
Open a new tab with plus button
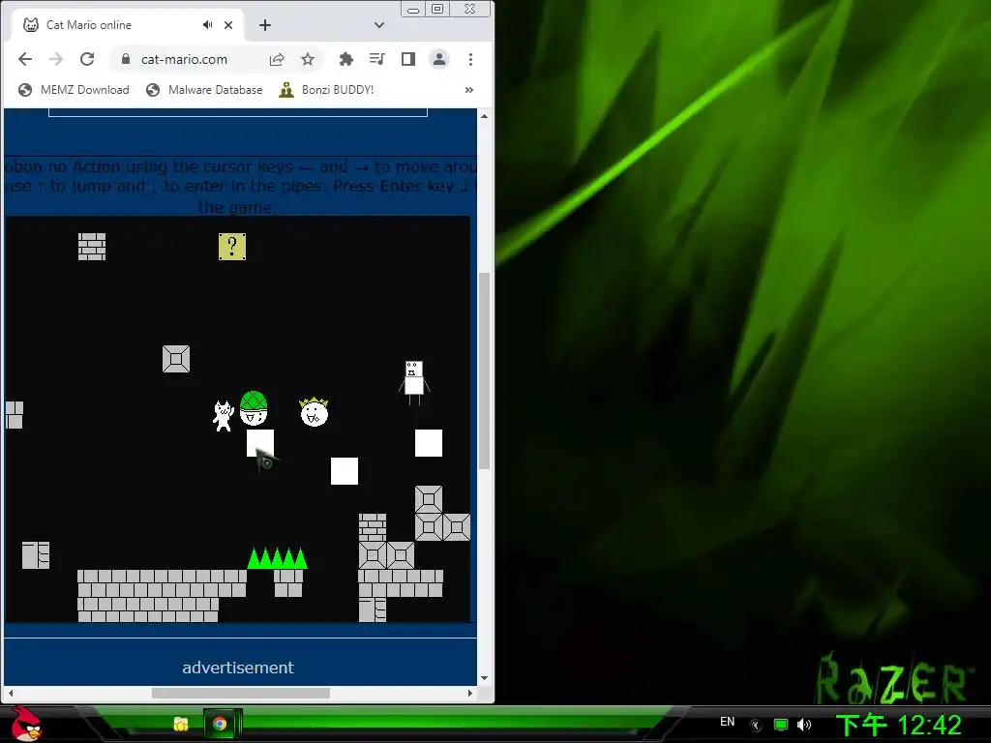pyautogui.click(x=265, y=25)
